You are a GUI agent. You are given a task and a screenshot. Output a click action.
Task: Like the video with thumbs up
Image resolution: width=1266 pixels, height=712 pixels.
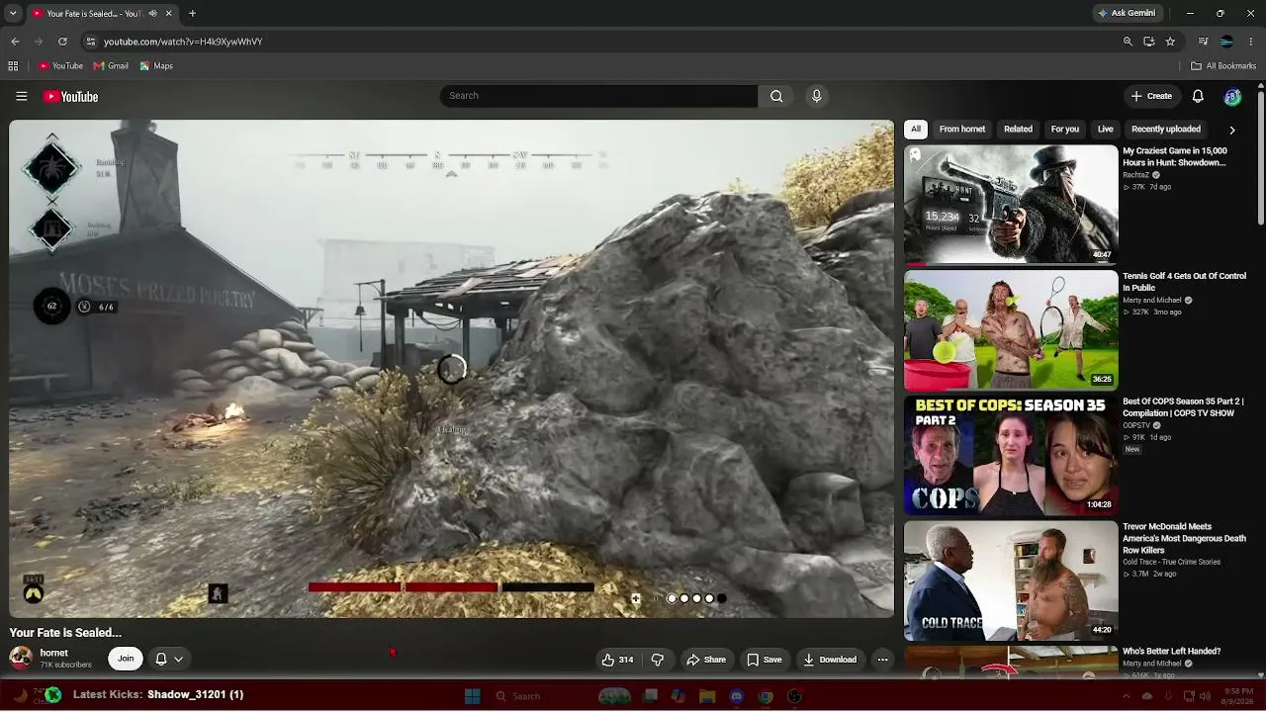(618, 660)
